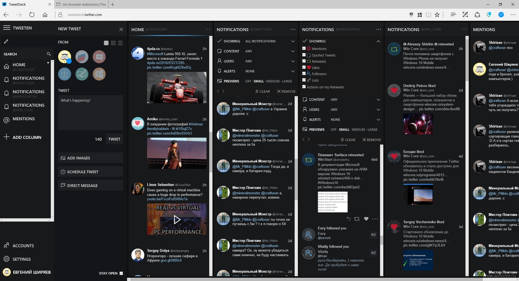Viewport: 519px width, 281px height.
Task: Go to Notifications @win_core in sidebar
Action: [x=25, y=107]
